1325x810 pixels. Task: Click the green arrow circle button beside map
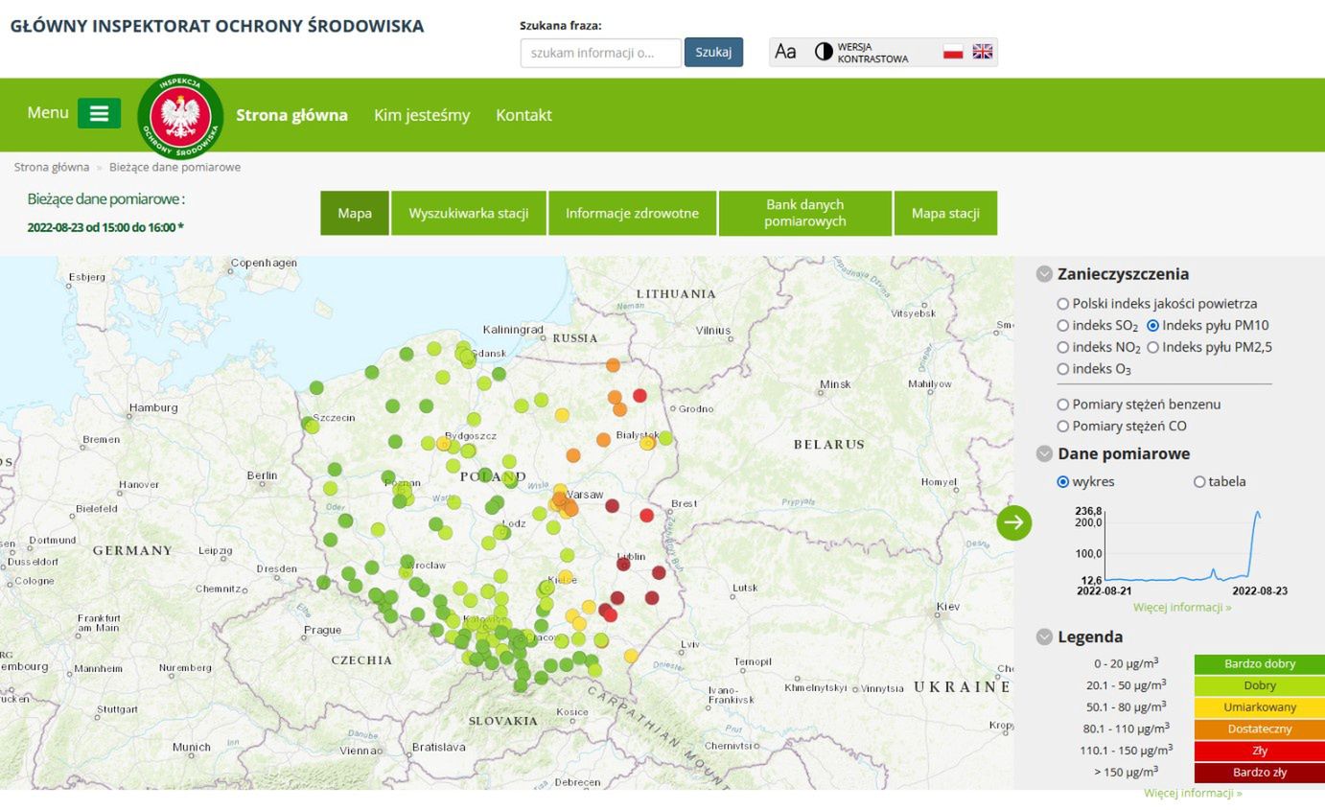pyautogui.click(x=1014, y=522)
